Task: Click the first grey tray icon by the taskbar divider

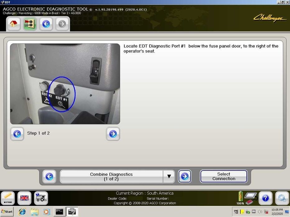Action: (236, 212)
